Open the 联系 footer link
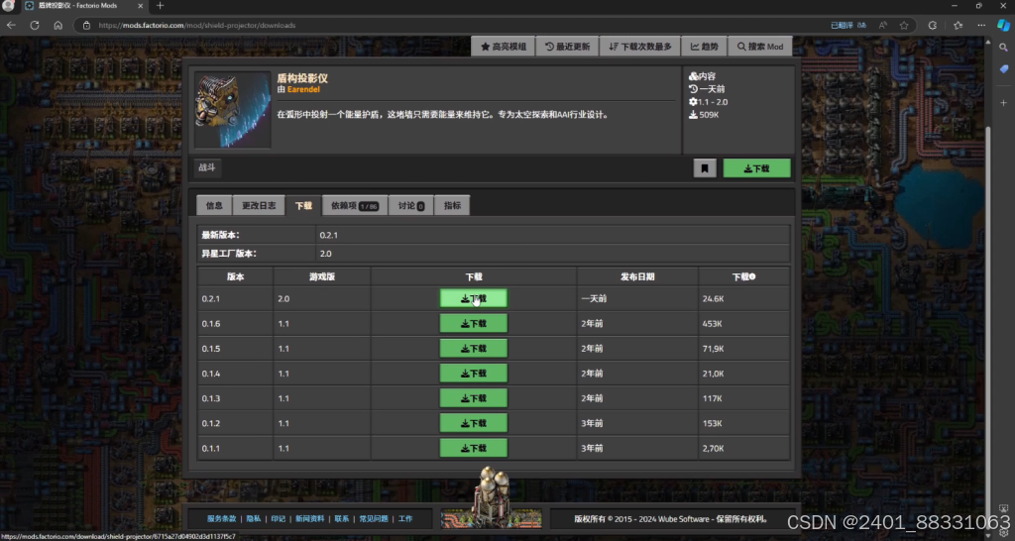 (x=342, y=519)
